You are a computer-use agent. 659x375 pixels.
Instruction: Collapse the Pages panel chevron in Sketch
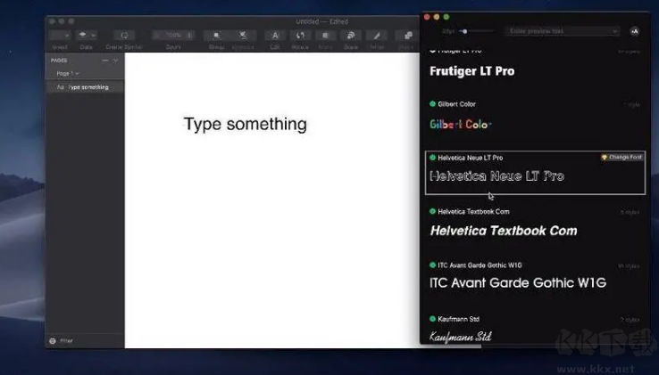pyautogui.click(x=115, y=61)
